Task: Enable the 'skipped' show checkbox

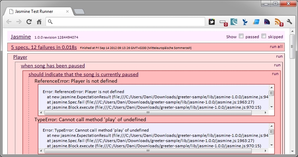Action: coord(264,36)
